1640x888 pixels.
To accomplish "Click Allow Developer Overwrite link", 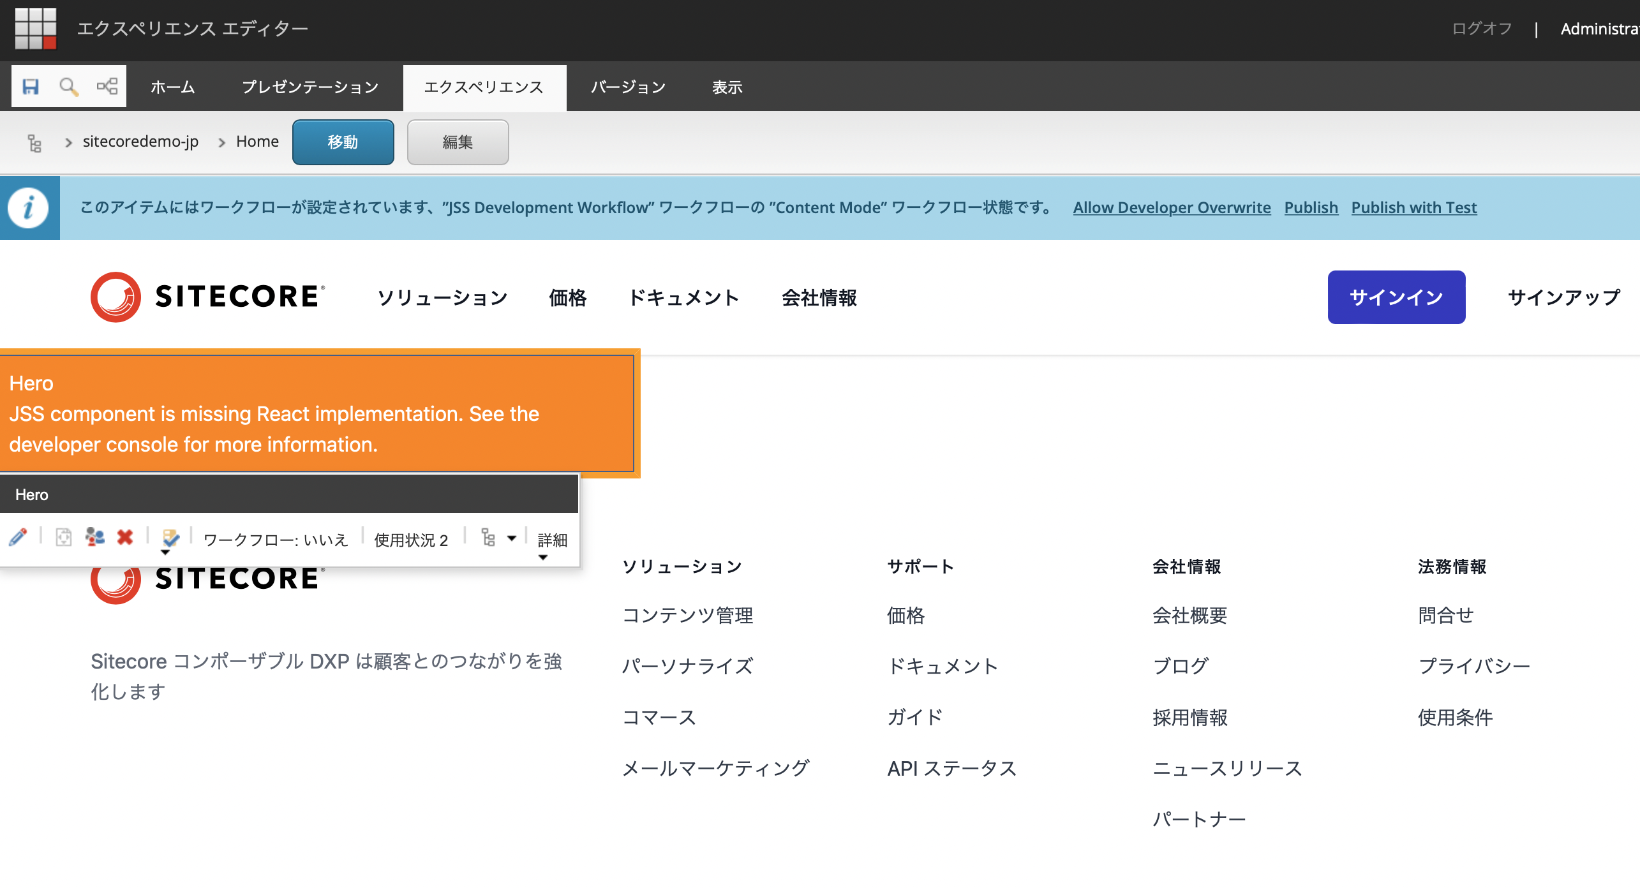I will [x=1172, y=207].
